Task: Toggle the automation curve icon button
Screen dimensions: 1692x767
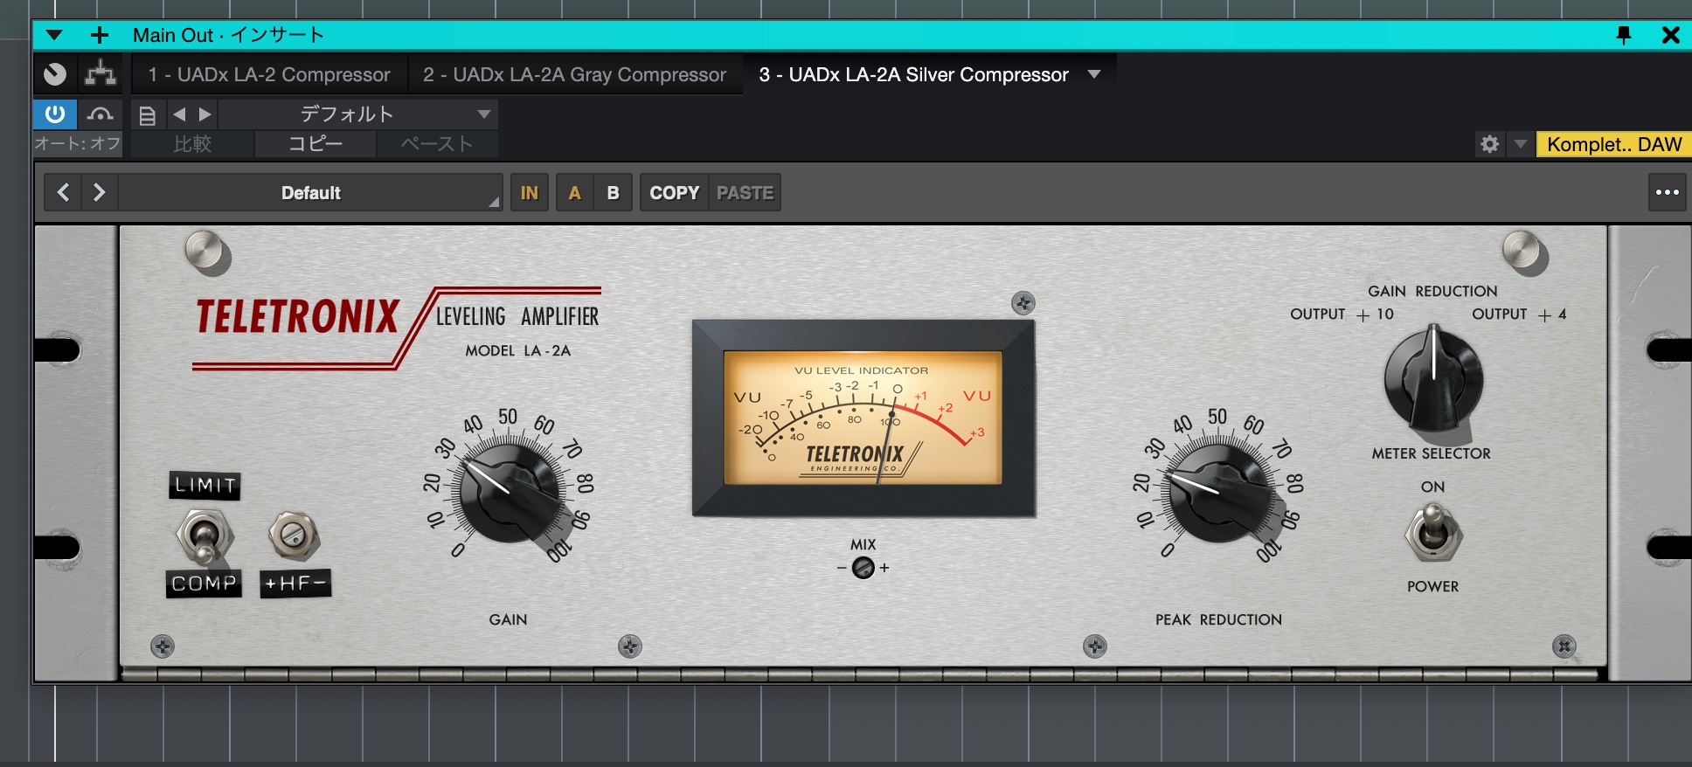Action: point(101,114)
